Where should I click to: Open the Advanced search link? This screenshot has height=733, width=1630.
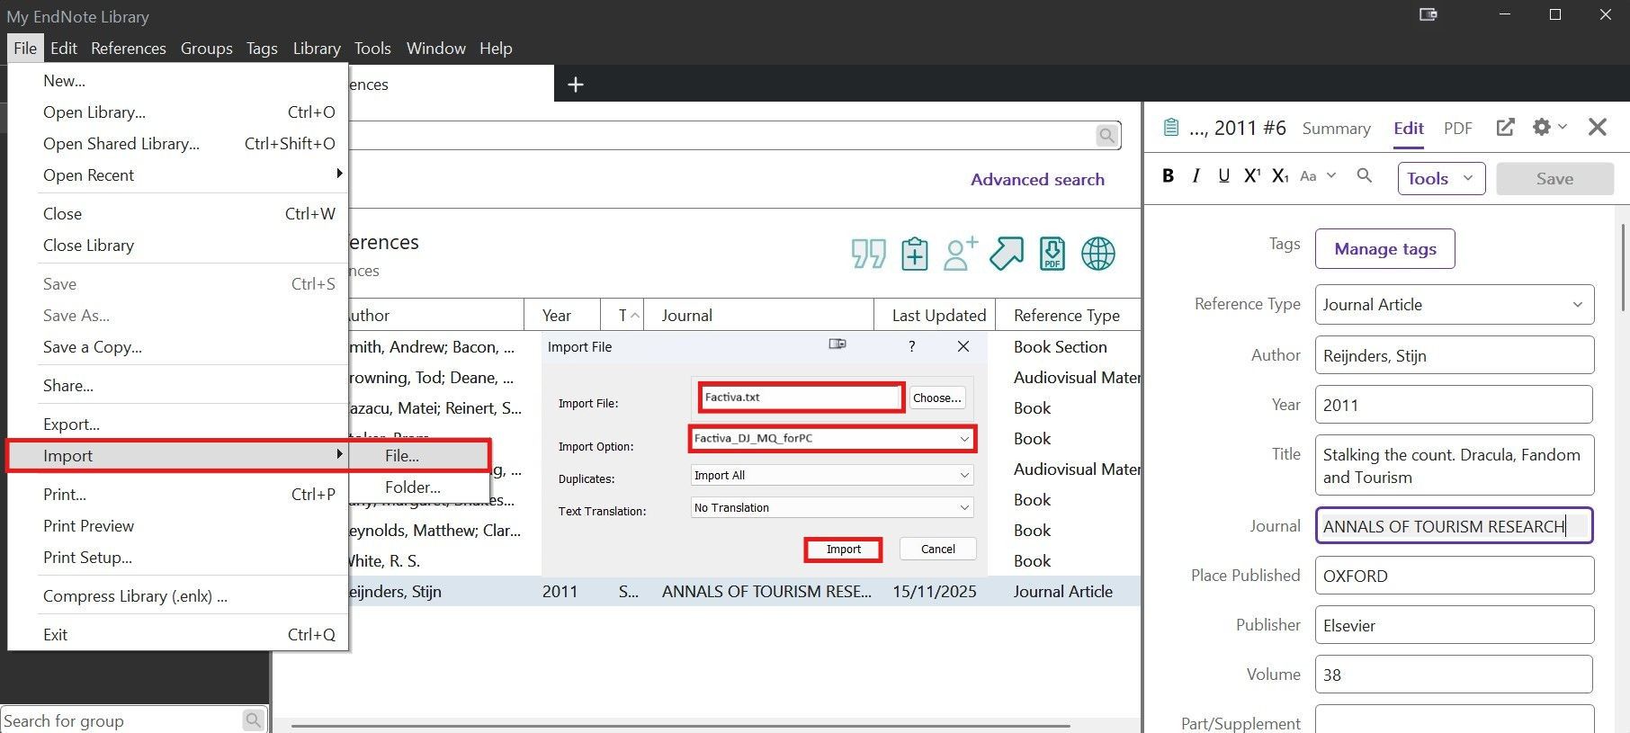tap(1037, 180)
